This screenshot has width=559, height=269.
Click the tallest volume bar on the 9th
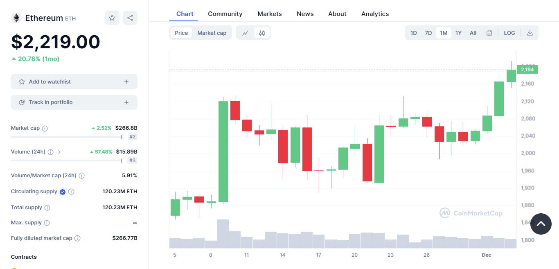223,234
